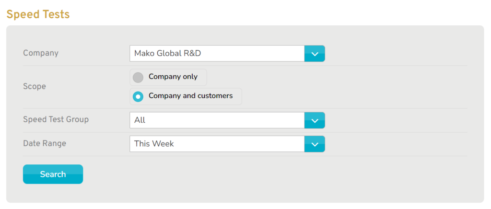This screenshot has height=209, width=491.
Task: Expand the Date Range dropdown chevron
Action: click(x=315, y=144)
